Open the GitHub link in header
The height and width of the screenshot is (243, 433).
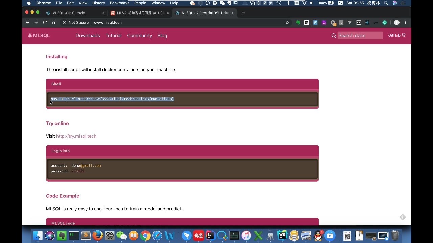click(x=396, y=35)
